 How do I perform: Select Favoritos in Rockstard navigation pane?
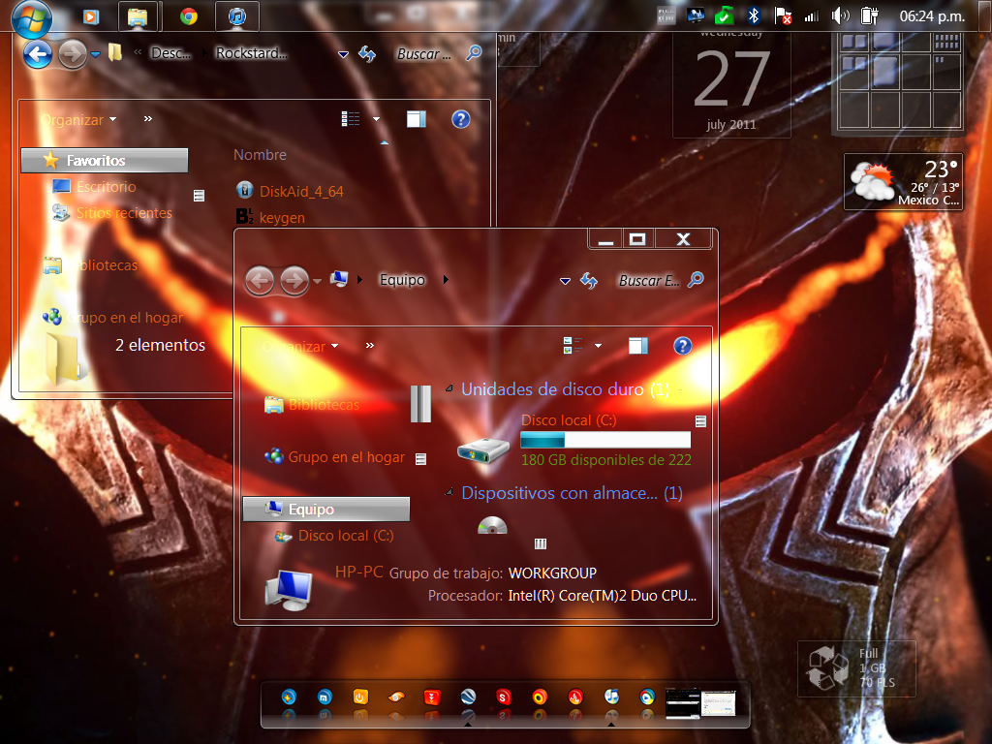coord(105,161)
